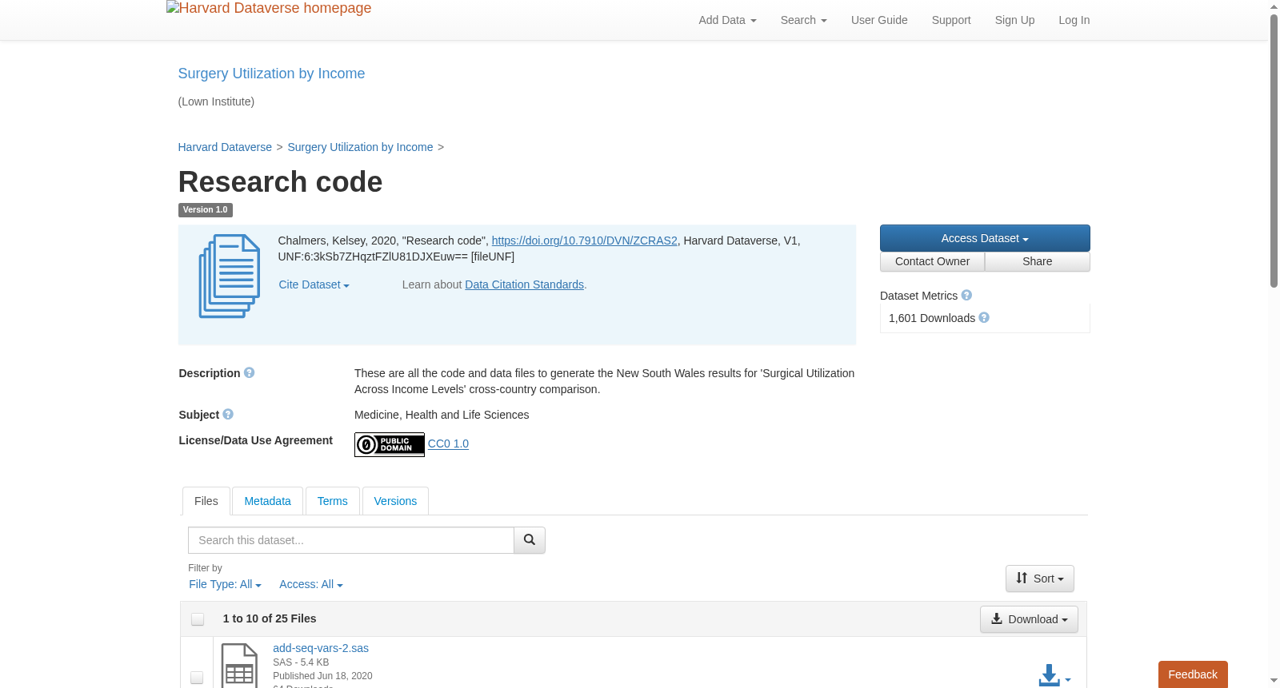The width and height of the screenshot is (1280, 688).
Task: Switch to the Versions tab
Action: [x=395, y=501]
